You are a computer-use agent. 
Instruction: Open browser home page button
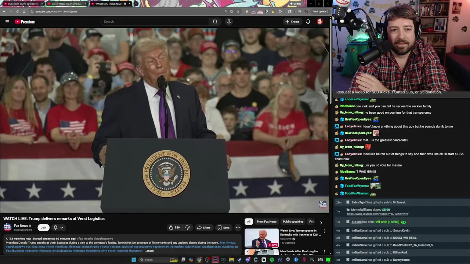click(x=24, y=11)
